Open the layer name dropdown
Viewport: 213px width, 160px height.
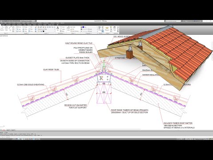click(x=46, y=29)
